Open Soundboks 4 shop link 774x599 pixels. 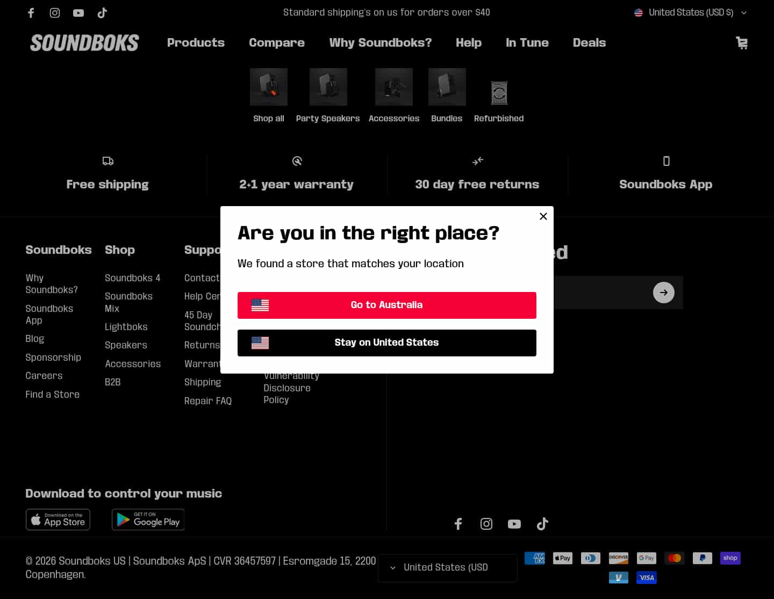133,278
